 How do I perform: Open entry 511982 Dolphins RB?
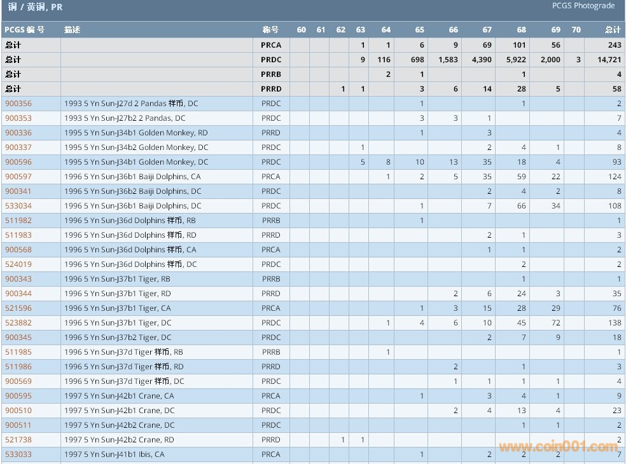[x=18, y=221]
